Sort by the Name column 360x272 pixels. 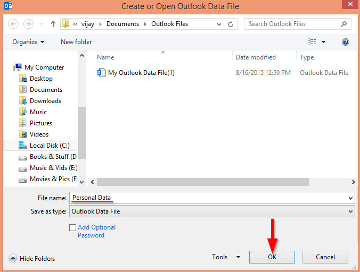[105, 57]
